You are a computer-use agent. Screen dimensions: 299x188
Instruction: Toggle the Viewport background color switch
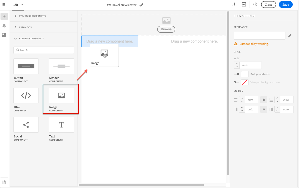(x=236, y=82)
